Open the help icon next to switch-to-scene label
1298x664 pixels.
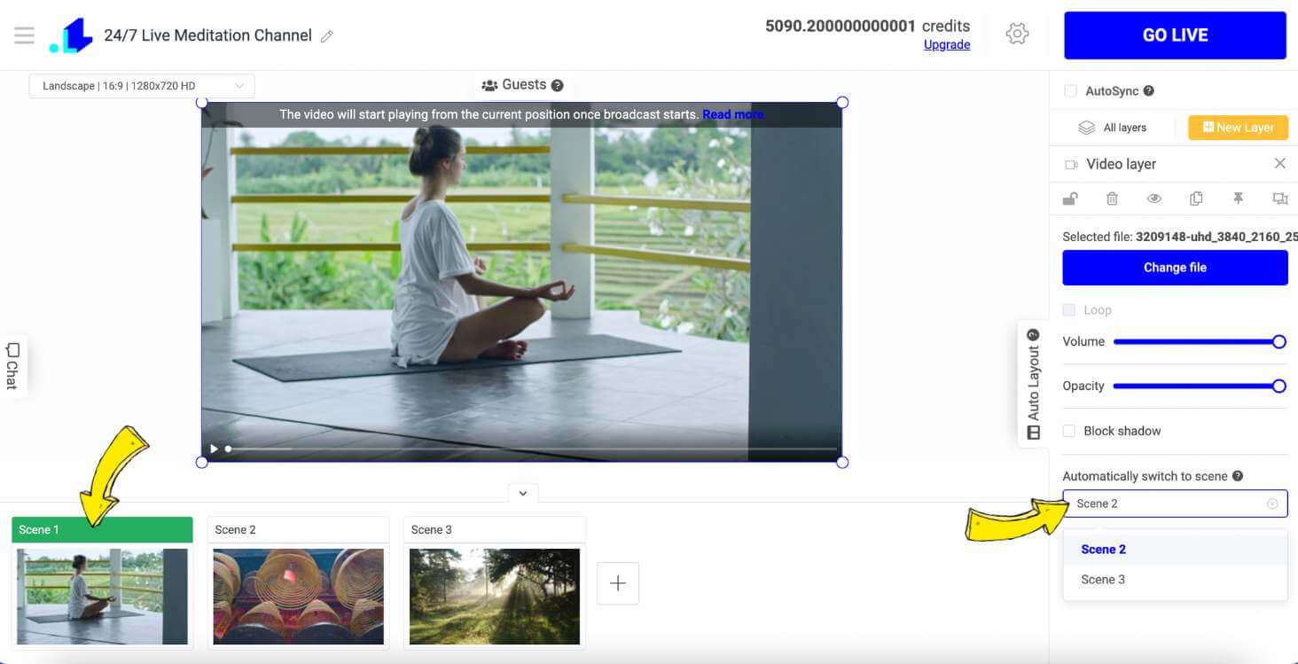coord(1238,476)
